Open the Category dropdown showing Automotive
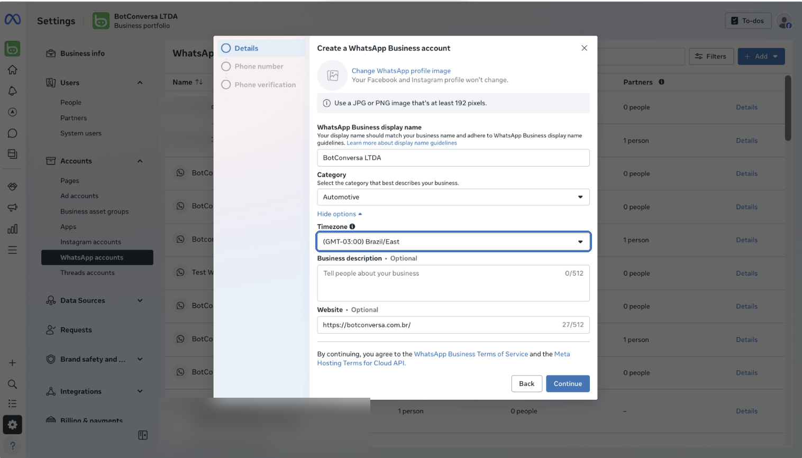This screenshot has width=802, height=458. [453, 197]
